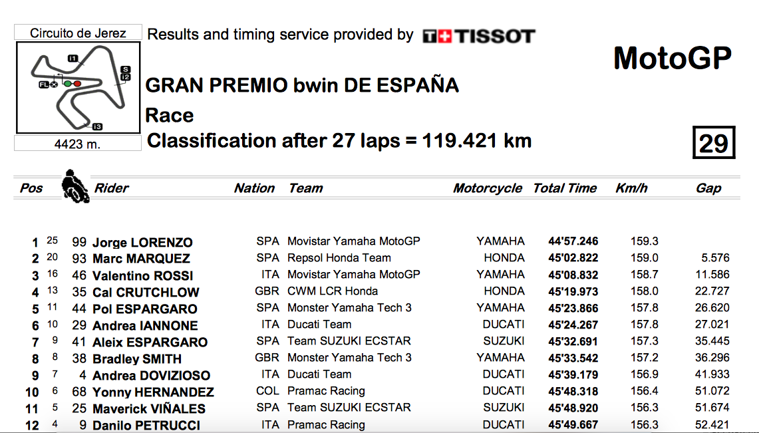Click the Repsol Honda Team entry
The image size is (759, 433).
(339, 258)
